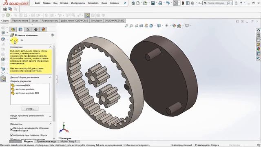Click the keep visible pushpin icon

[x=22, y=40]
